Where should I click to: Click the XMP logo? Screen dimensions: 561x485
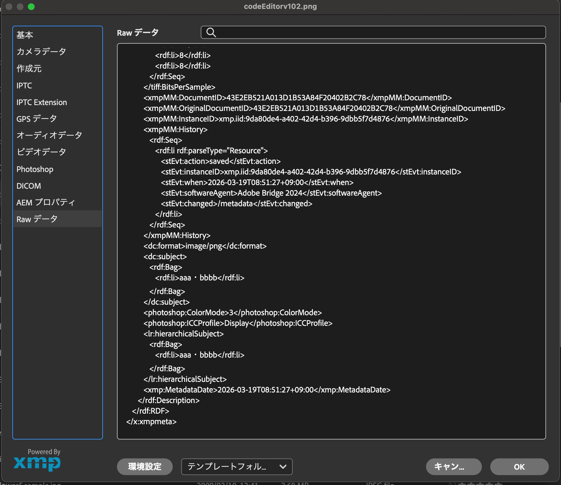pyautogui.click(x=37, y=463)
